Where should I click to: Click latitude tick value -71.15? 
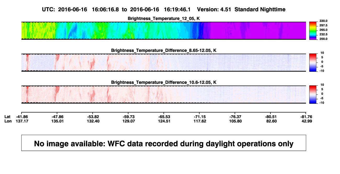coord(199,117)
